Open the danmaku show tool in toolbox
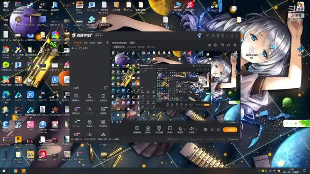 tap(90, 123)
